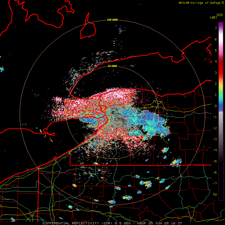The height and width of the screenshot is (225, 225).
Task: Click legend value 2
Action: click(x=216, y=84)
